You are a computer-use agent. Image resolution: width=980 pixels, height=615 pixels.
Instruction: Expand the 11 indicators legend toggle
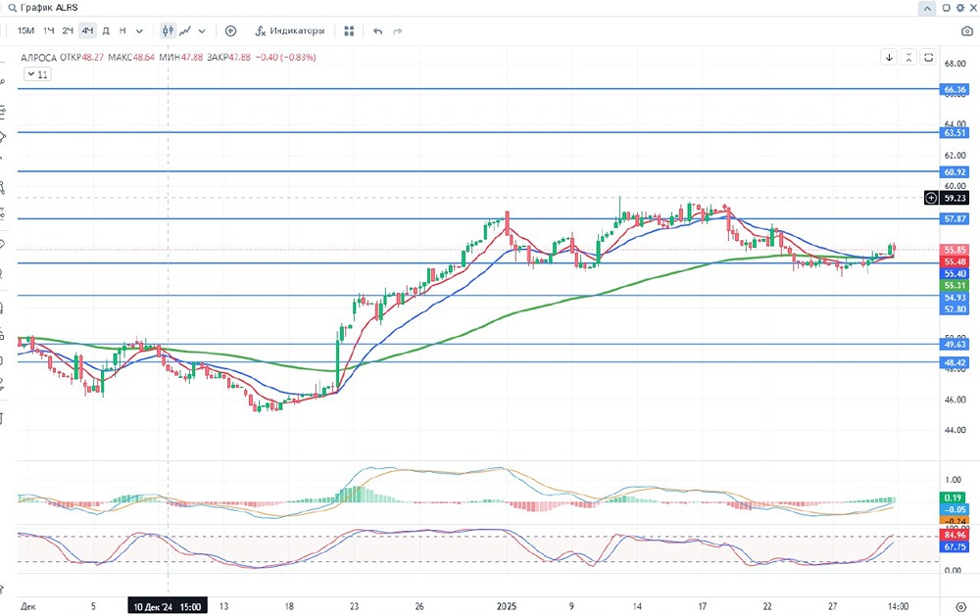tap(37, 74)
